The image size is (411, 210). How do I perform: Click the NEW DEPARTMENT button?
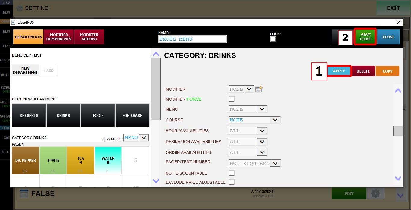25,70
